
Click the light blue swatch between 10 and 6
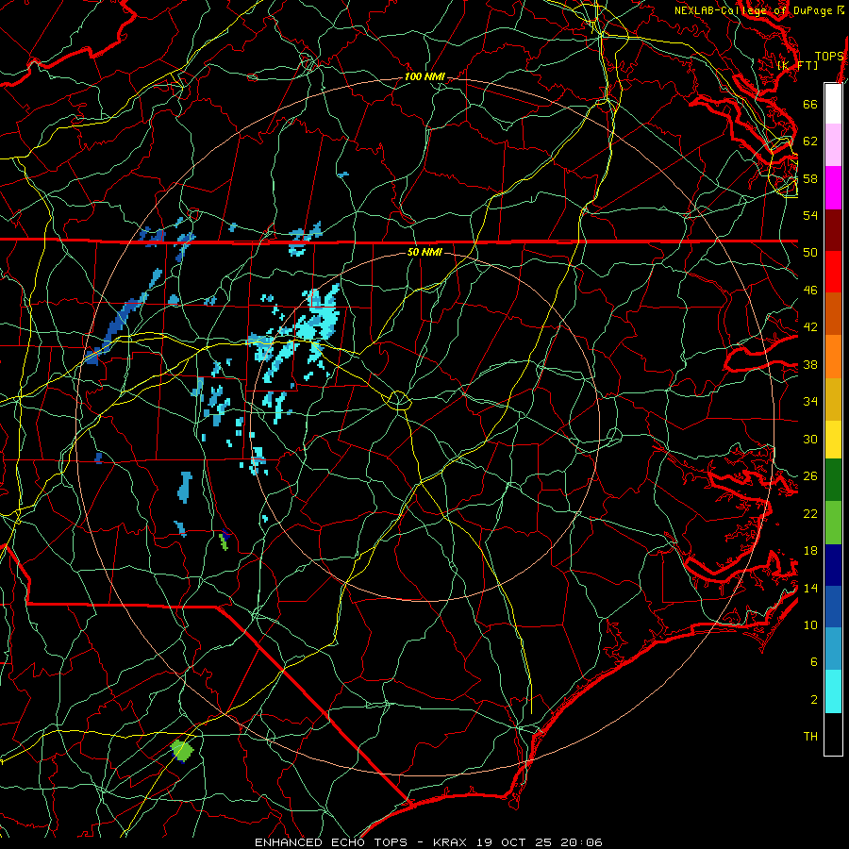pos(833,649)
